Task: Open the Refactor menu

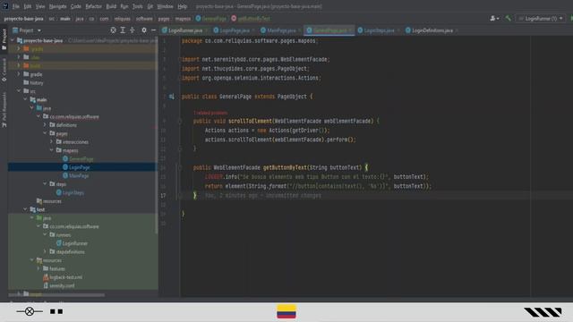Action: 93,6
